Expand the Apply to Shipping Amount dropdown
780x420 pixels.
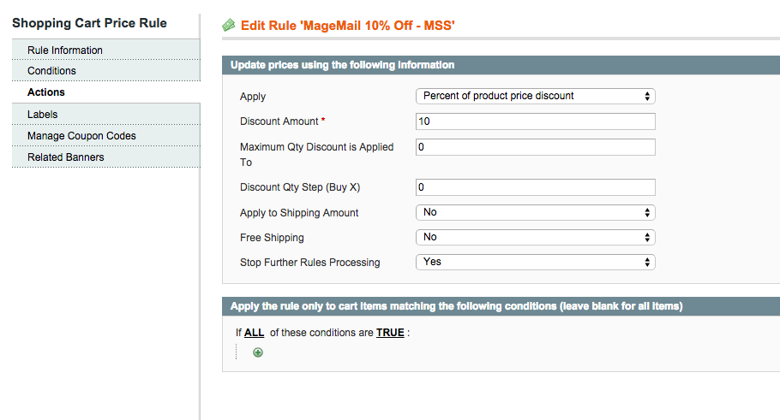tap(535, 212)
